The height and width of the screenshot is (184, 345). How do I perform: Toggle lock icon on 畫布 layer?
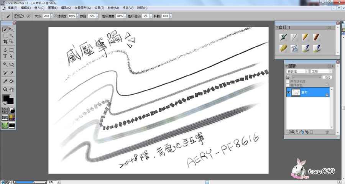tap(327, 94)
